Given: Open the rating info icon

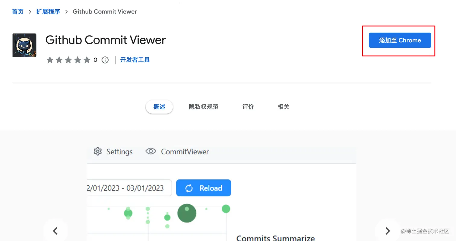Looking at the screenshot, I should (x=105, y=60).
